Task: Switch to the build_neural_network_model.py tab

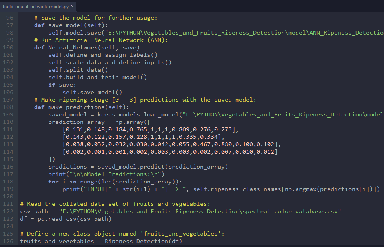Action: (x=35, y=6)
